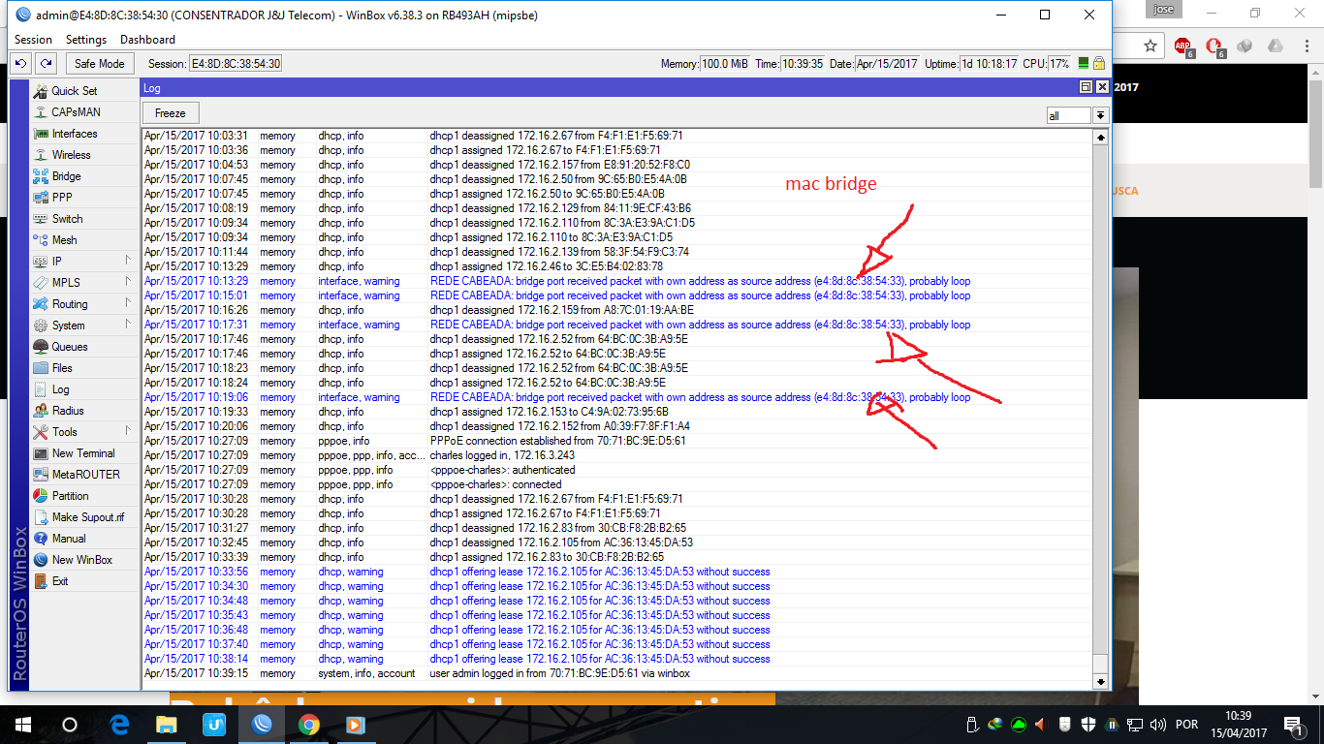The width and height of the screenshot is (1324, 744).
Task: Open Partition from the sidebar
Action: pyautogui.click(x=70, y=496)
